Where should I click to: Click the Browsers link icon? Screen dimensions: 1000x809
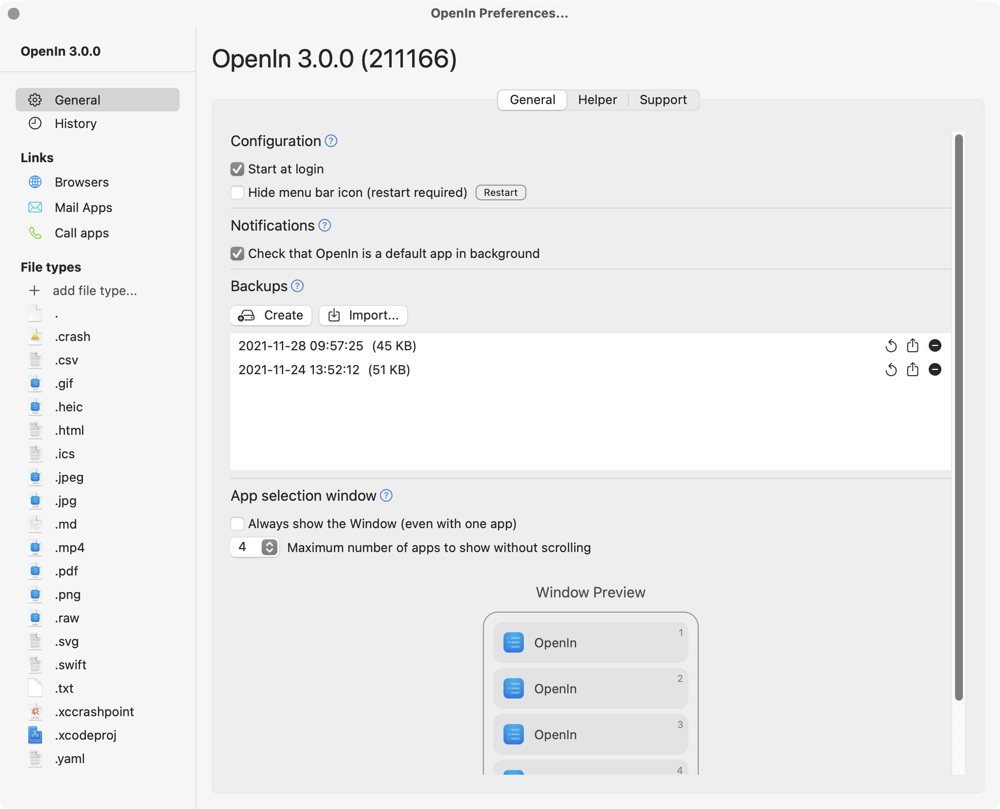coord(35,182)
